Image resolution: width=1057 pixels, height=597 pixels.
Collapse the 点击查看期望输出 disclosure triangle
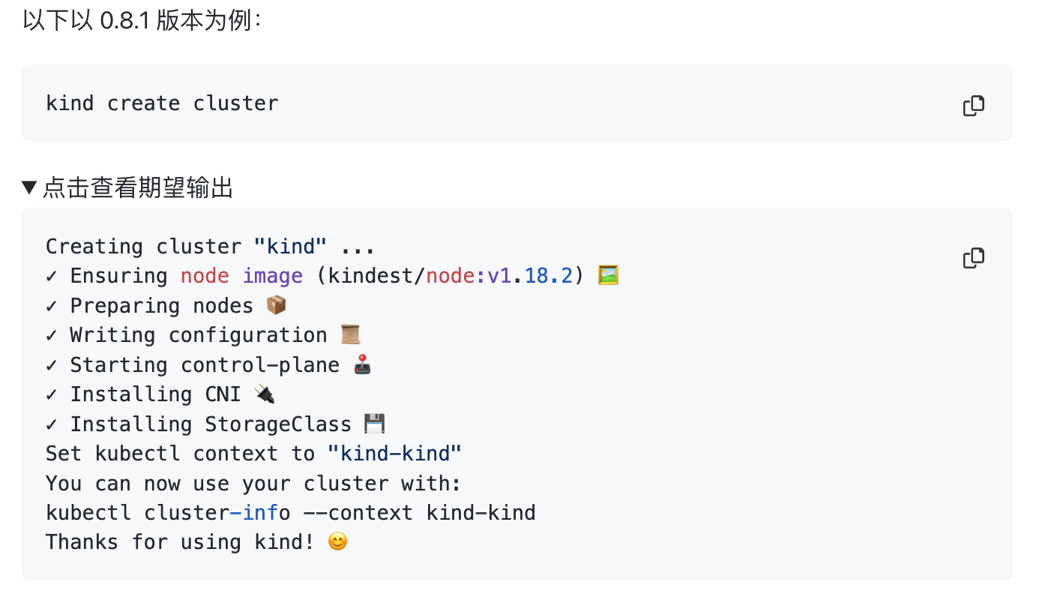coord(29,187)
